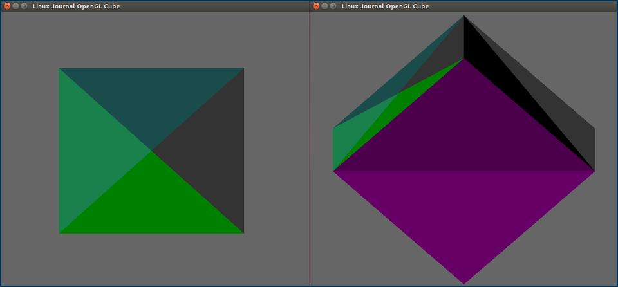Click the dark purple upper triangle in right window
The height and width of the screenshot is (287, 618).
[x=464, y=129]
